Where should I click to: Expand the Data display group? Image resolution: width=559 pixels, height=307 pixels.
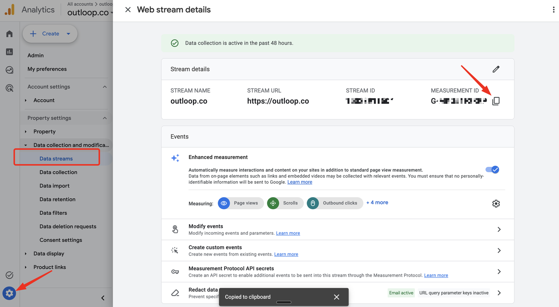pyautogui.click(x=26, y=254)
